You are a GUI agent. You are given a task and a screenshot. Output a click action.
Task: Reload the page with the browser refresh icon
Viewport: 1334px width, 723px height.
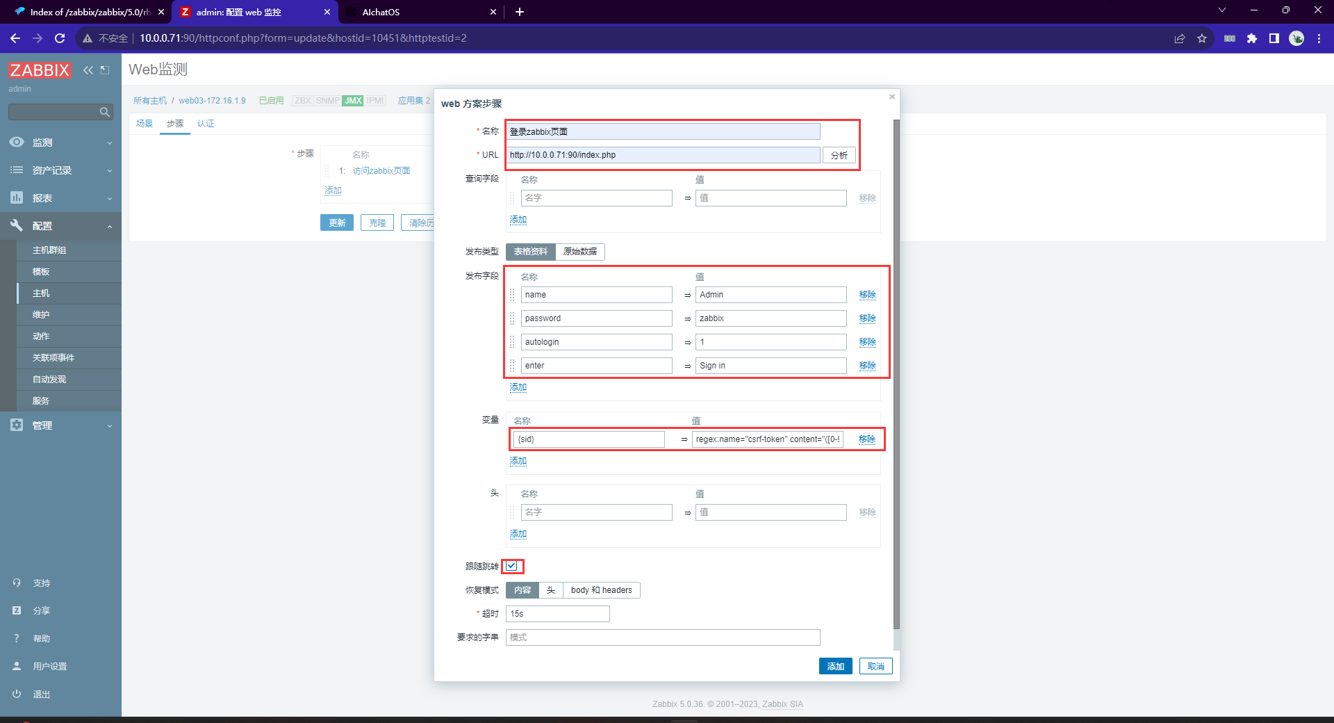click(60, 38)
